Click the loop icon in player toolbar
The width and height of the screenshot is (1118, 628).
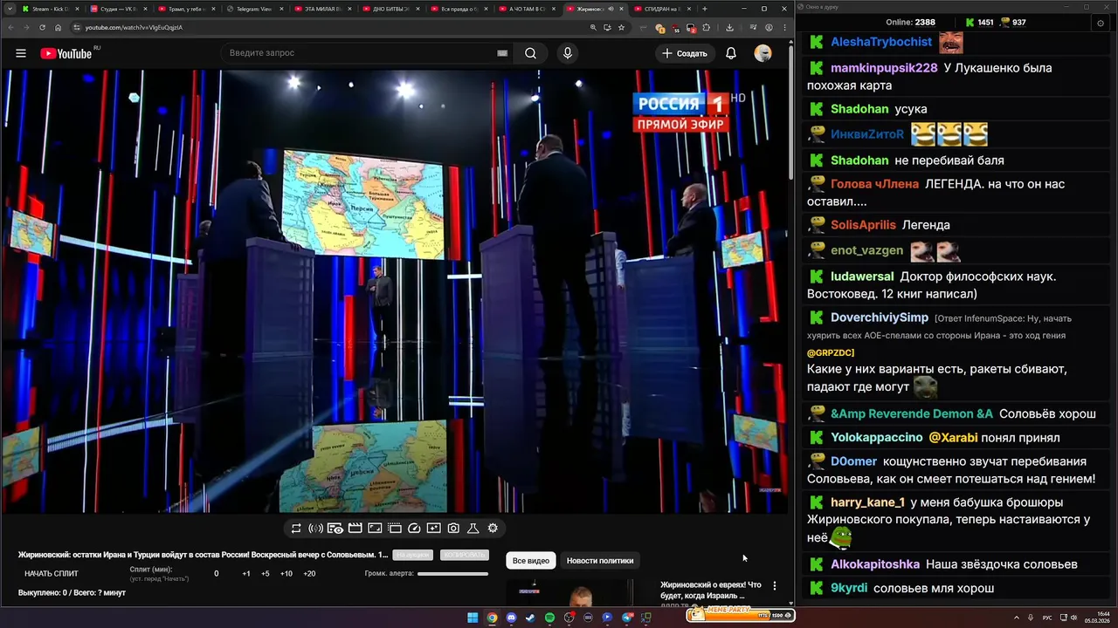[x=296, y=529]
